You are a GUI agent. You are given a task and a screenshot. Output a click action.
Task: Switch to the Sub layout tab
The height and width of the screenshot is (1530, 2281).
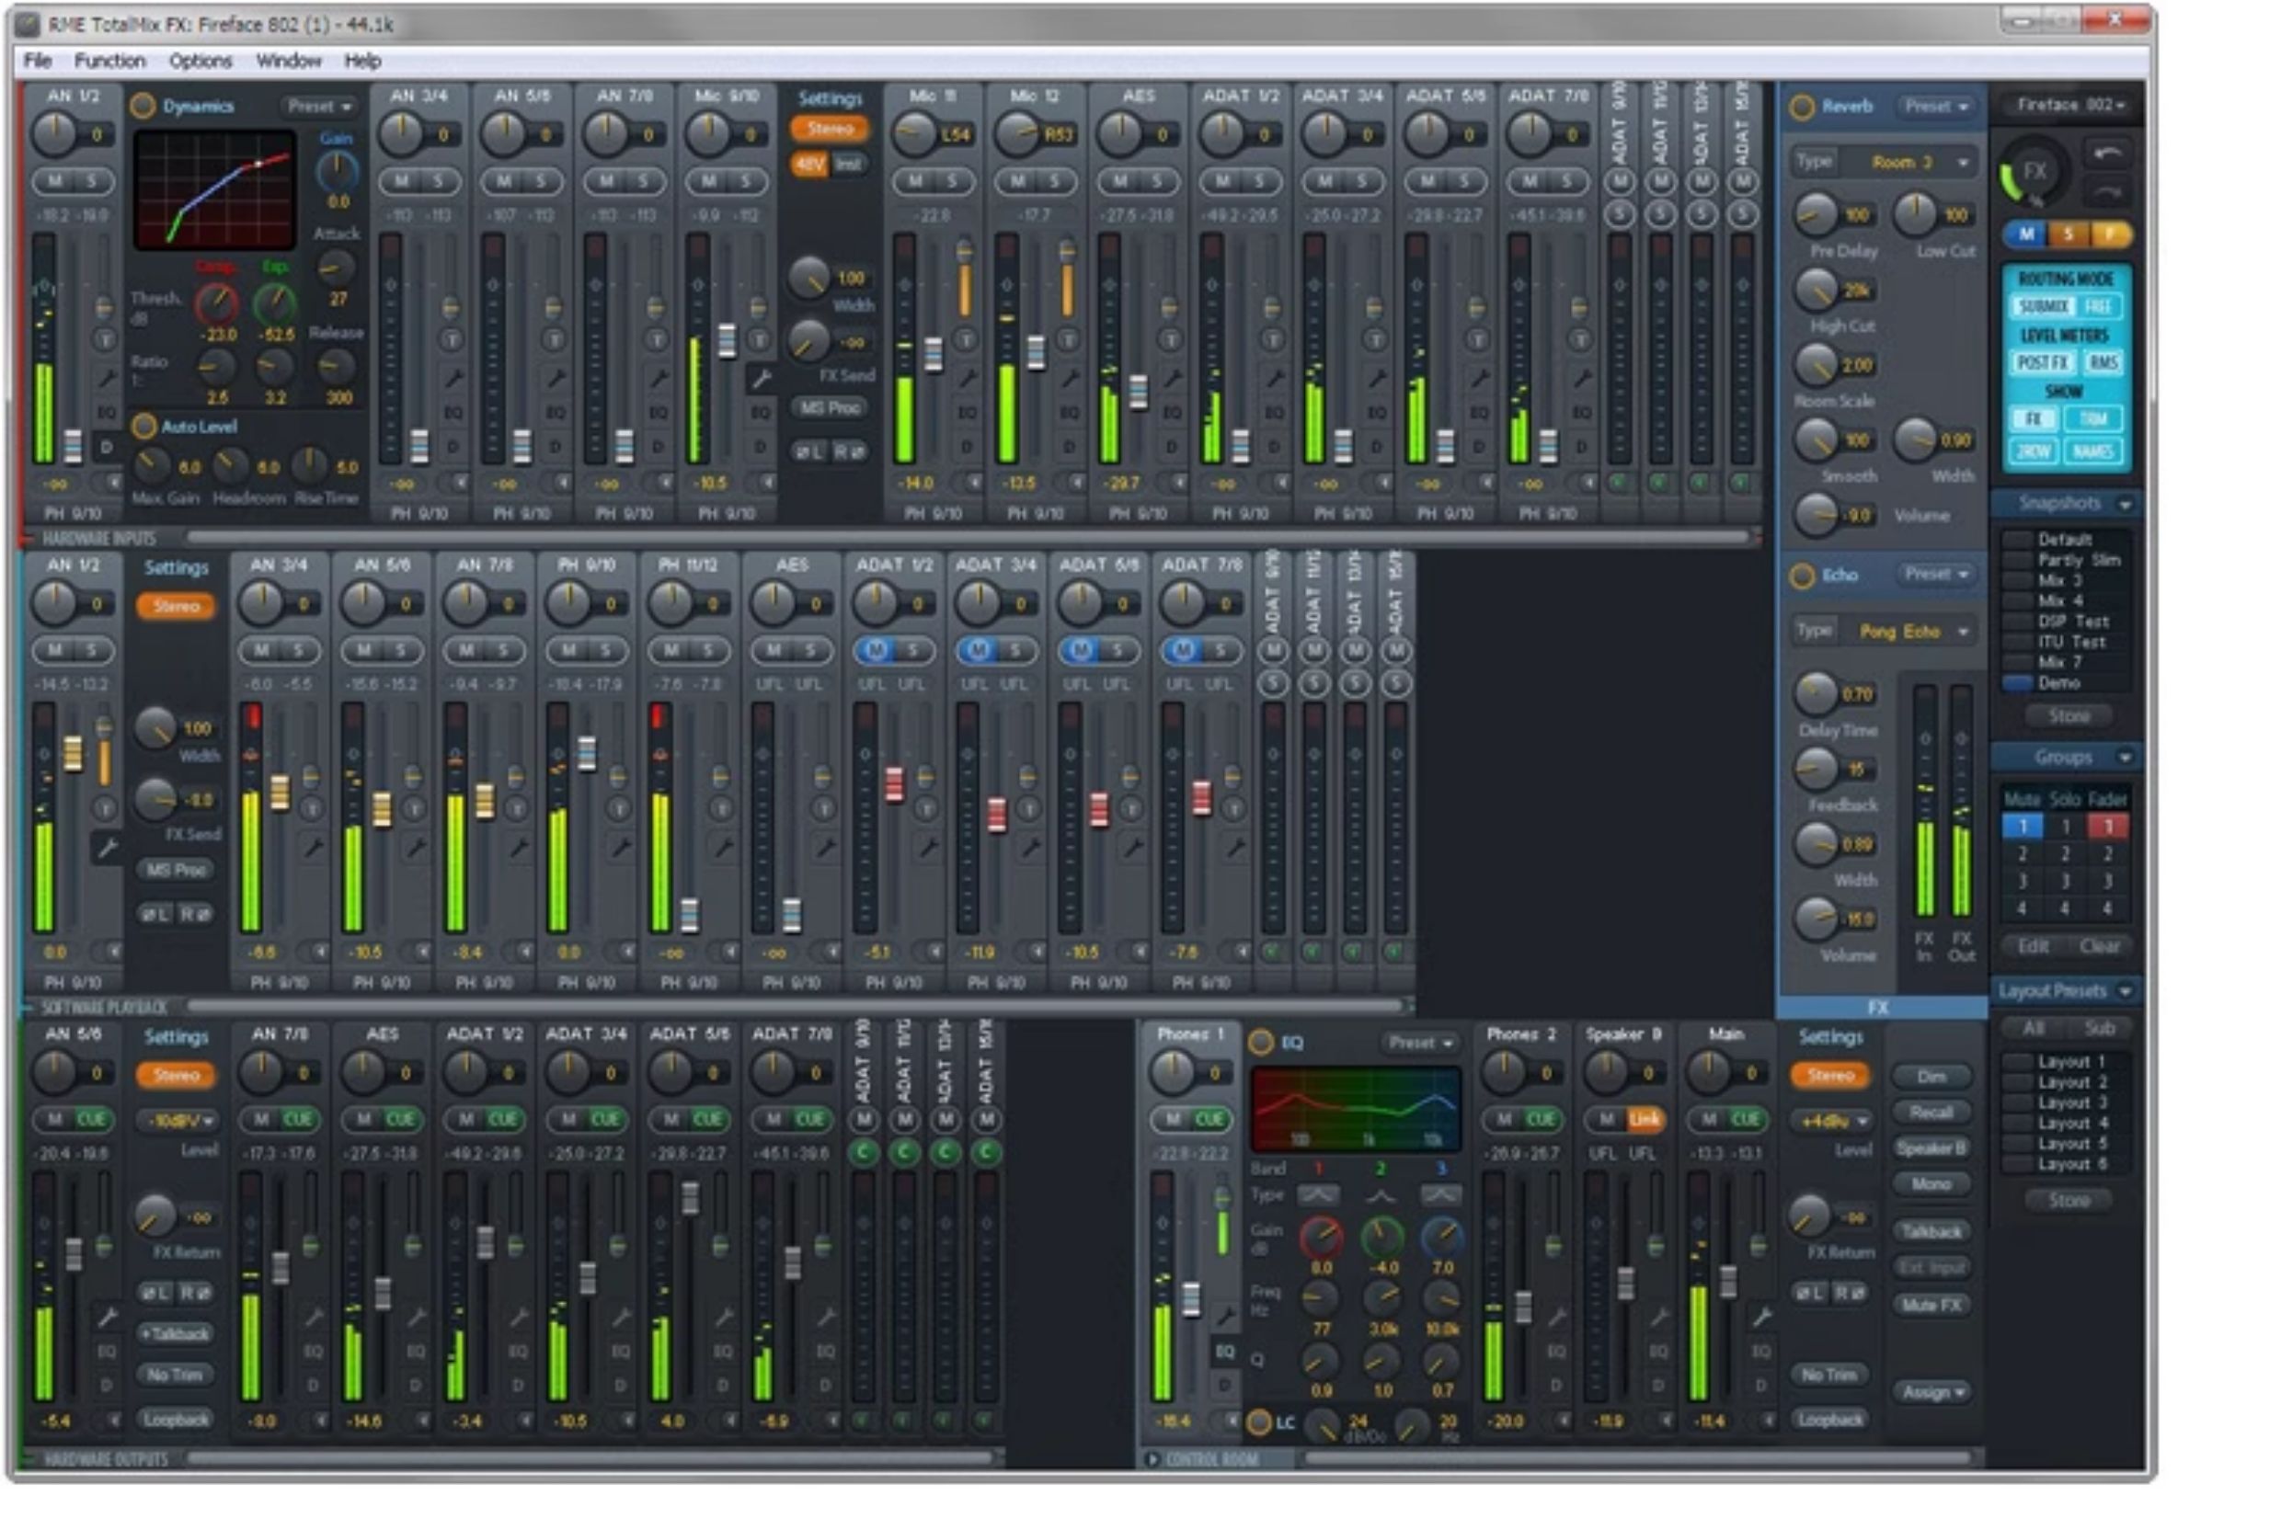click(x=2099, y=1029)
